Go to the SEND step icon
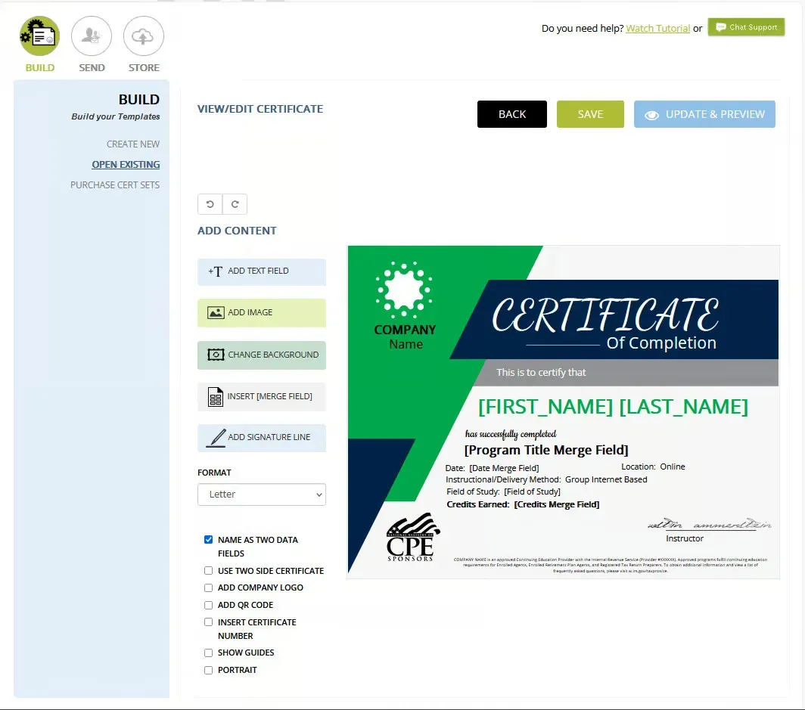 (x=92, y=36)
